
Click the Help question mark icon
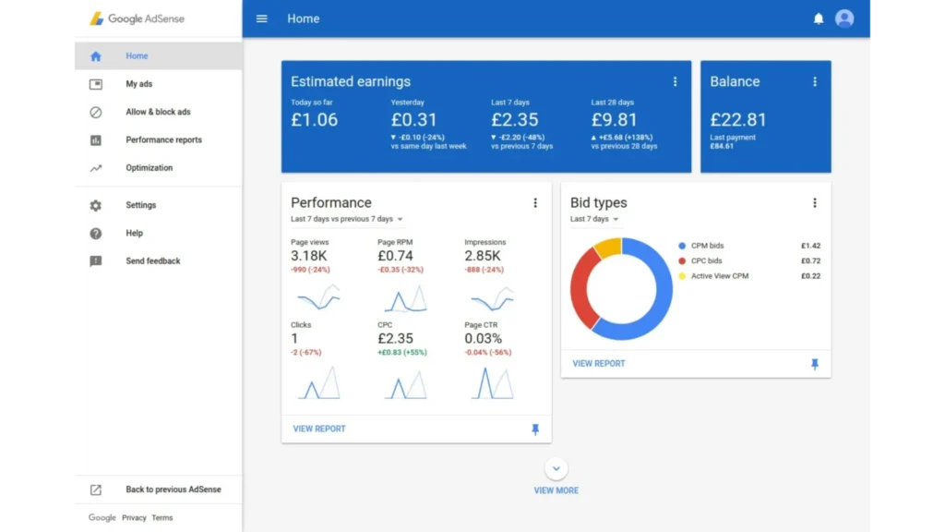(x=96, y=234)
